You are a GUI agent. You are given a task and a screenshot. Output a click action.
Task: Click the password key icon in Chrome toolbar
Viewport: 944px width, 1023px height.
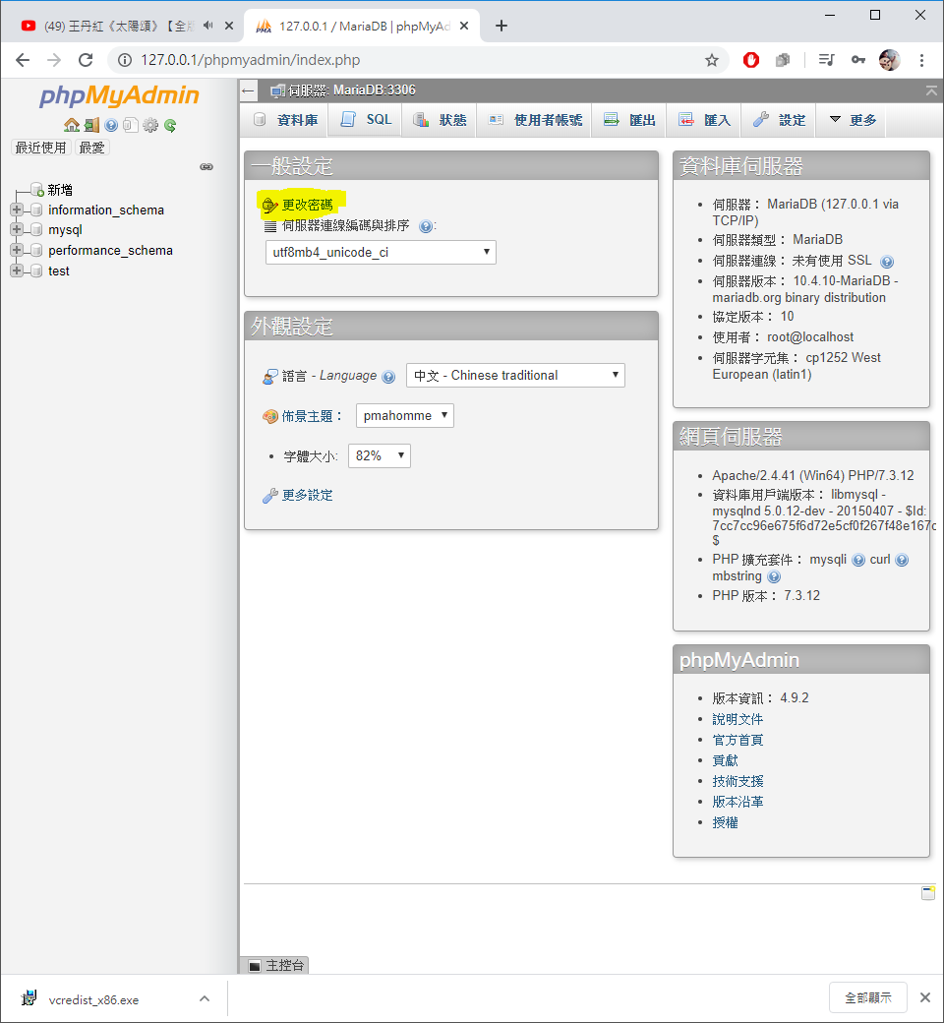tap(858, 60)
